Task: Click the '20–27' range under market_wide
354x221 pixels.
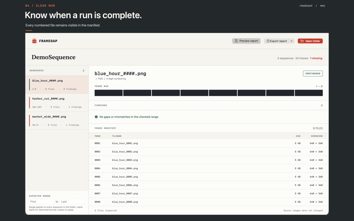Action: 35,125
